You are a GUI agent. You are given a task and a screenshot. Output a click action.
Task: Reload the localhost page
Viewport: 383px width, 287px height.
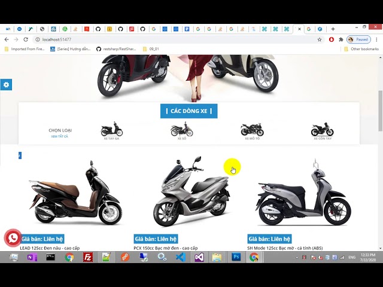(26, 39)
